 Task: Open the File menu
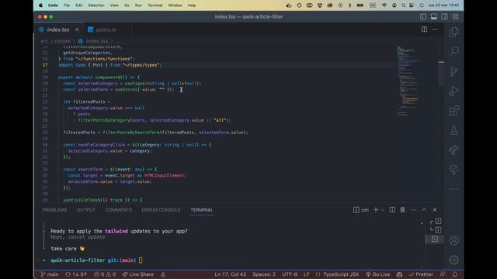pos(67,5)
